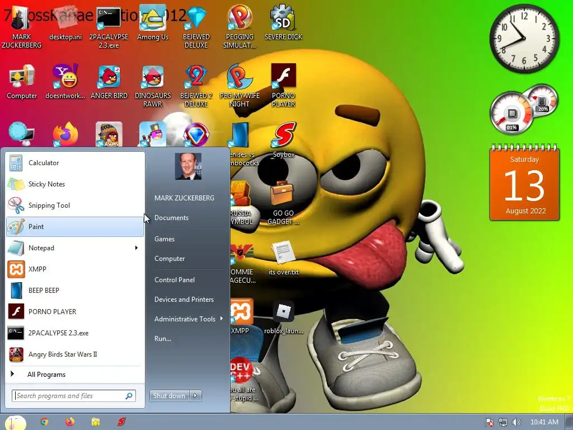Open XMPP from Start menu list
573x430 pixels.
pyautogui.click(x=75, y=269)
